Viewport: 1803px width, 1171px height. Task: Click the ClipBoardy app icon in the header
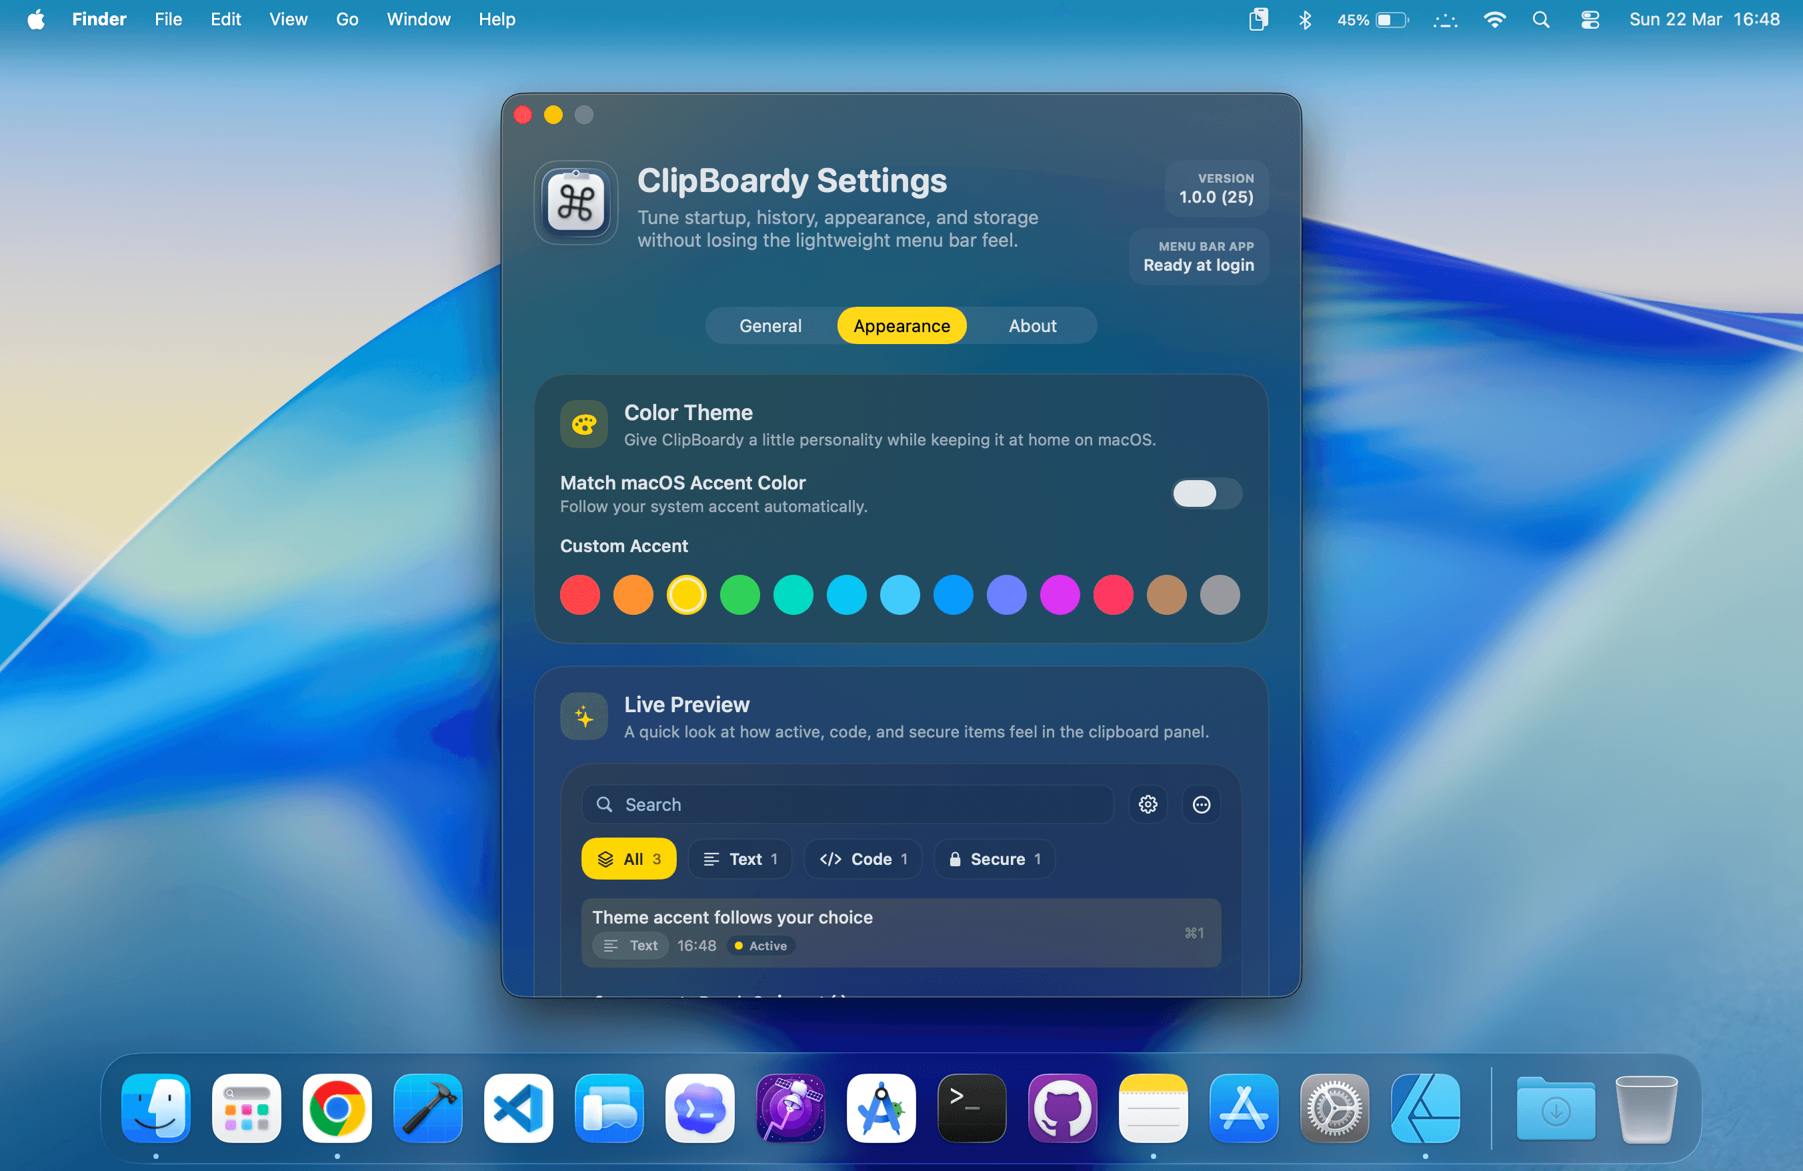point(575,203)
